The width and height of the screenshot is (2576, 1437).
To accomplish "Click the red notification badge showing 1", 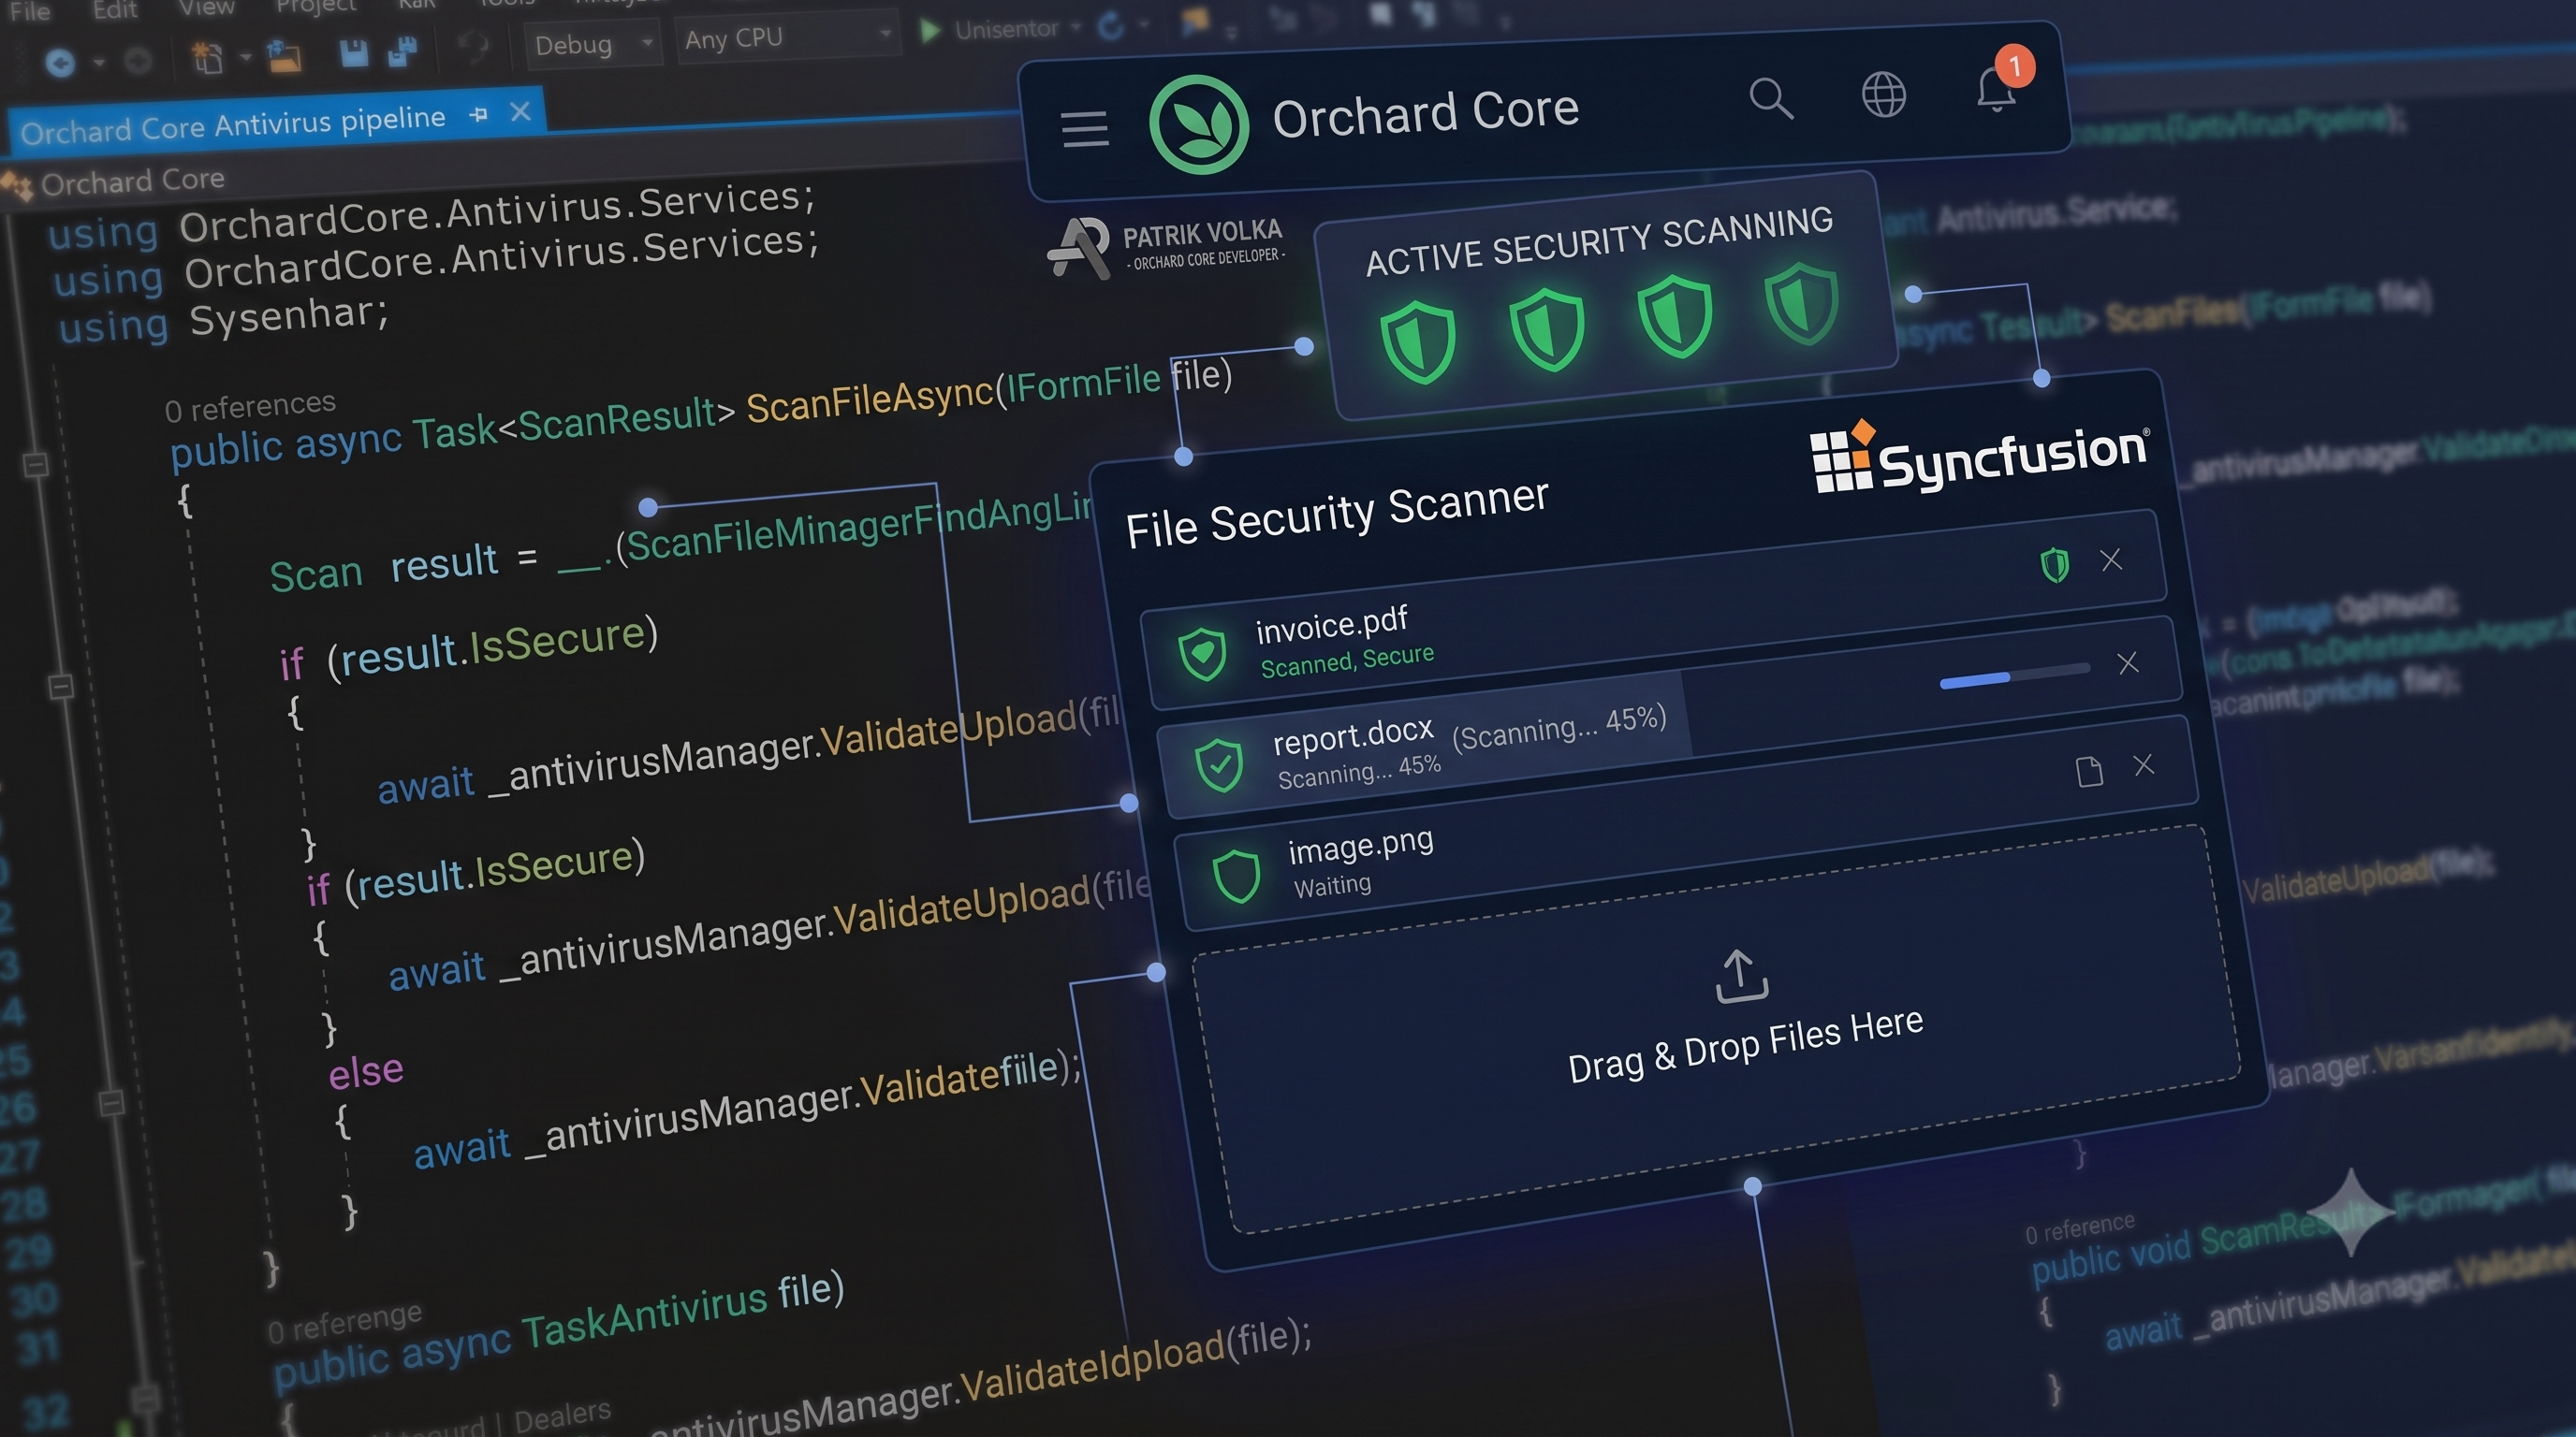I will point(2015,65).
